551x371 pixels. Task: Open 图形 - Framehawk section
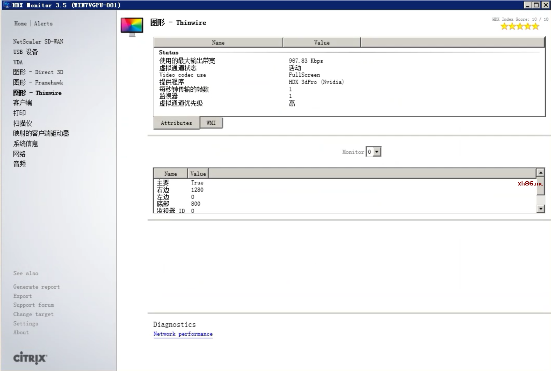pyautogui.click(x=38, y=82)
